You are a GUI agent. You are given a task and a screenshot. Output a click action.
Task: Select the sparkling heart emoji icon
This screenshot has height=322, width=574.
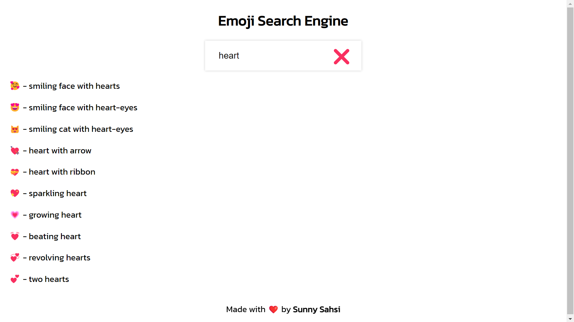(x=15, y=193)
